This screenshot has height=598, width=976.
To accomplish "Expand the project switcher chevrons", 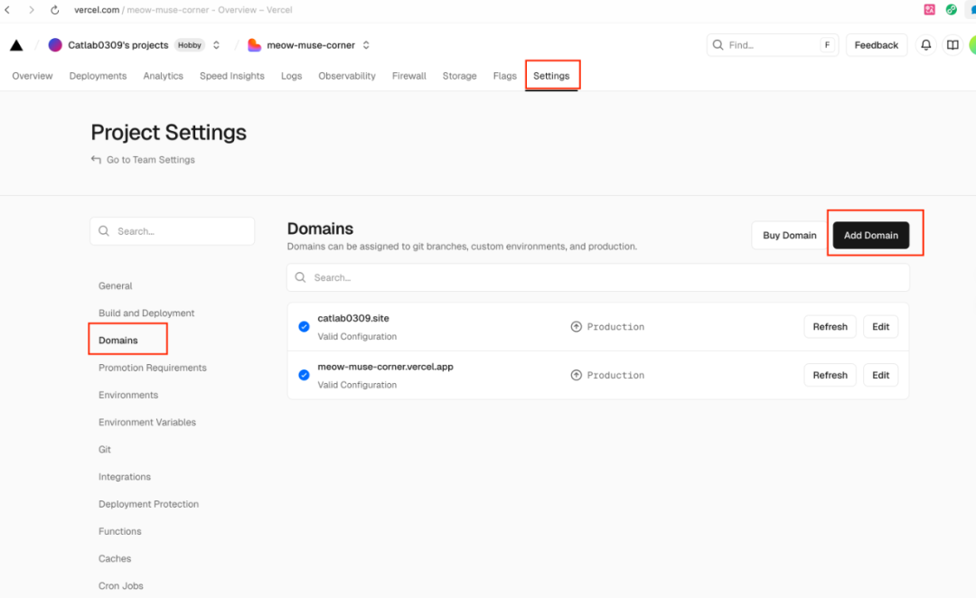I will 366,45.
